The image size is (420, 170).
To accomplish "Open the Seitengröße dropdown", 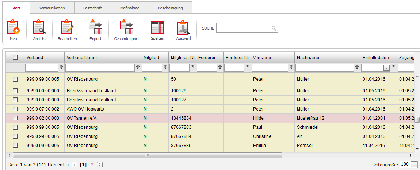I will tap(415, 165).
